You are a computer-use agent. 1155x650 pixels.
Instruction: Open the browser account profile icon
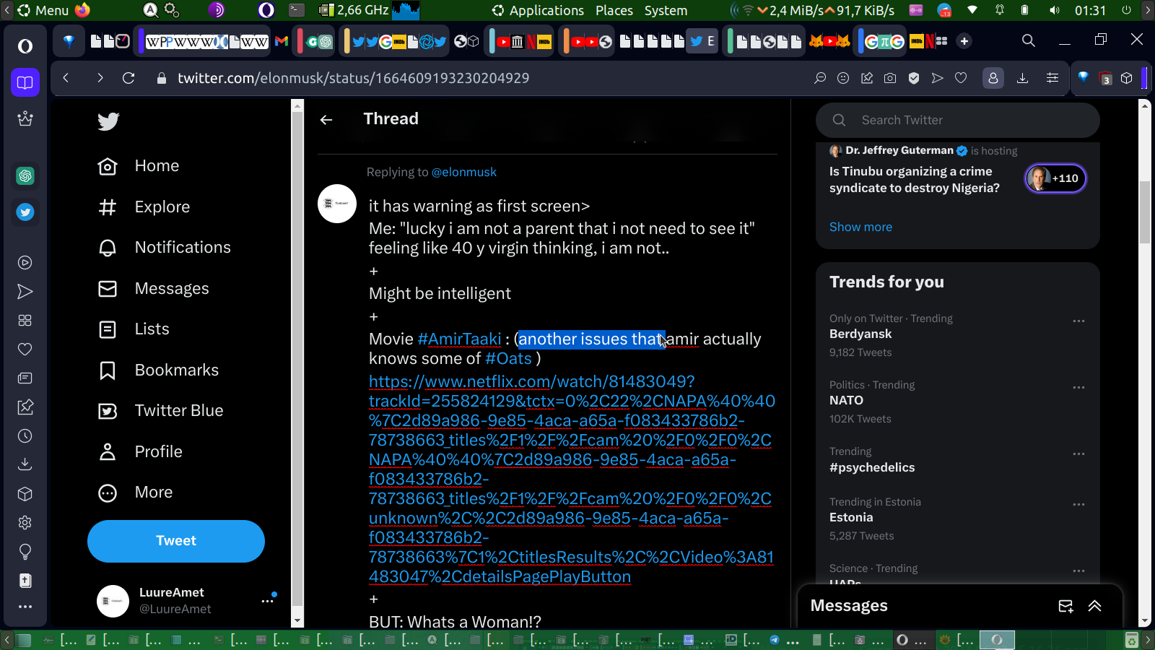[993, 78]
